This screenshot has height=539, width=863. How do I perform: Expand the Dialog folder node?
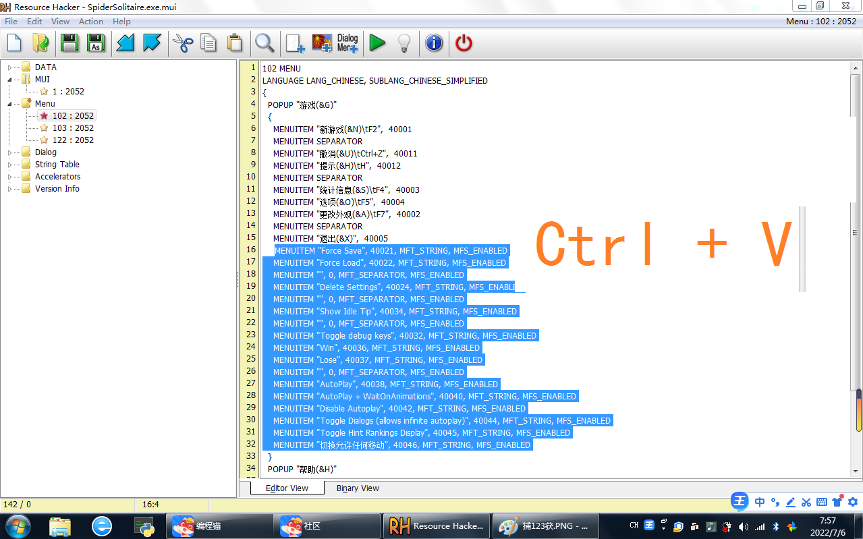coord(10,152)
